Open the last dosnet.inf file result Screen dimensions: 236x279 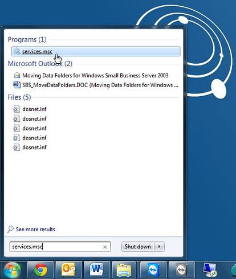tap(34, 147)
